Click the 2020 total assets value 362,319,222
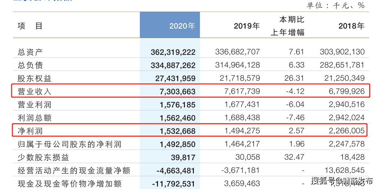Screen dimensions: 382x189 [173, 52]
